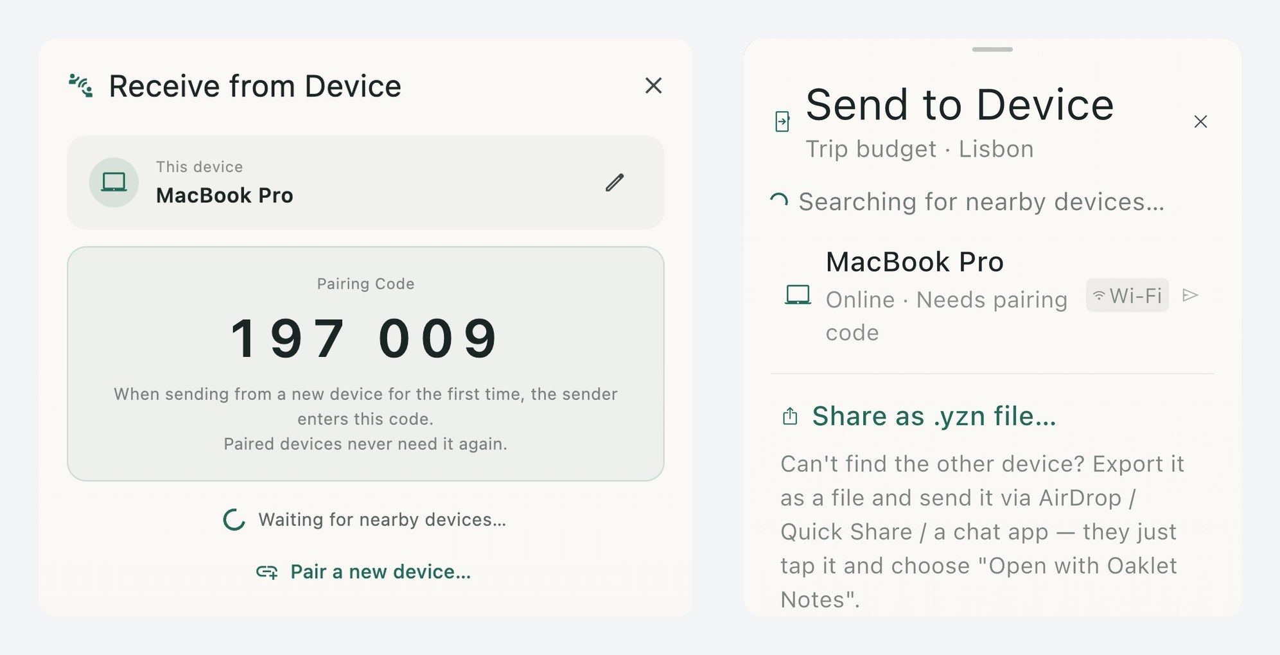Screen dimensions: 1280x655
Task: Click the Wi-Fi badge on MacBook Pro row
Action: coord(1127,295)
